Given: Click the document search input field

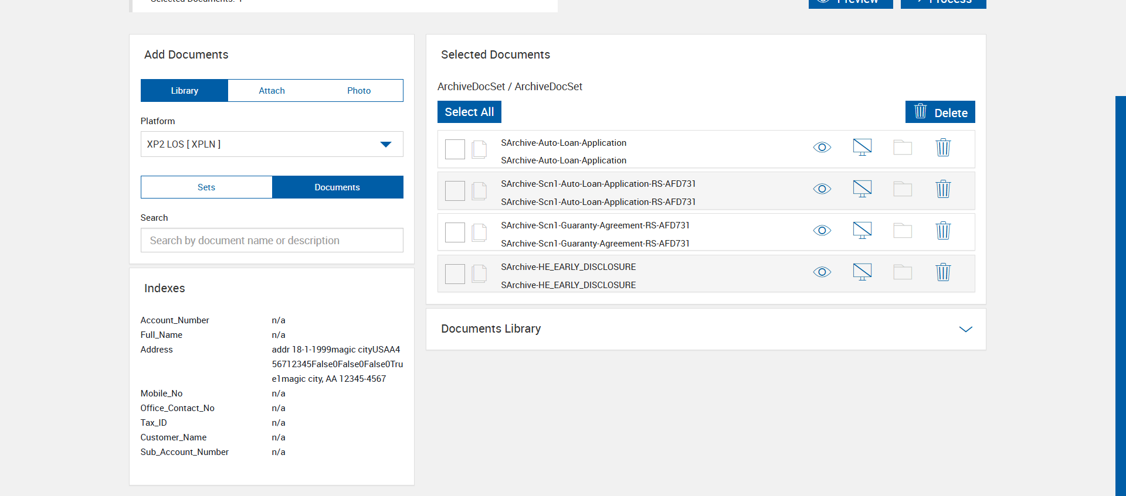Looking at the screenshot, I should (x=272, y=241).
